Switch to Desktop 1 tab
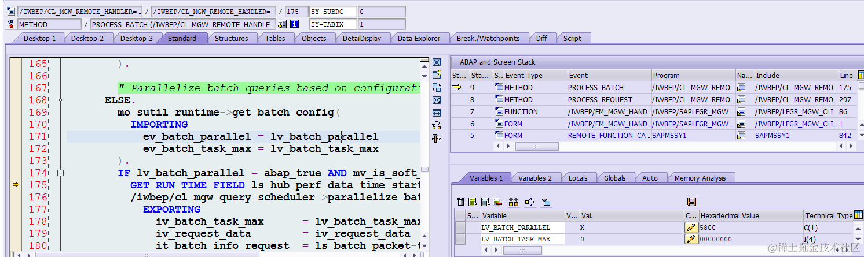Image resolution: width=864 pixels, height=257 pixels. [39, 38]
